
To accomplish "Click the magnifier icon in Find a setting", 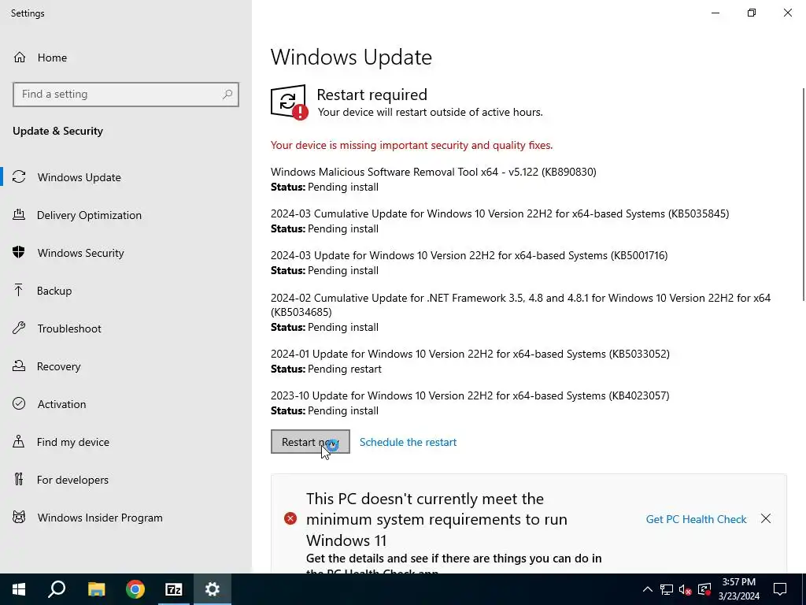I will pyautogui.click(x=227, y=95).
